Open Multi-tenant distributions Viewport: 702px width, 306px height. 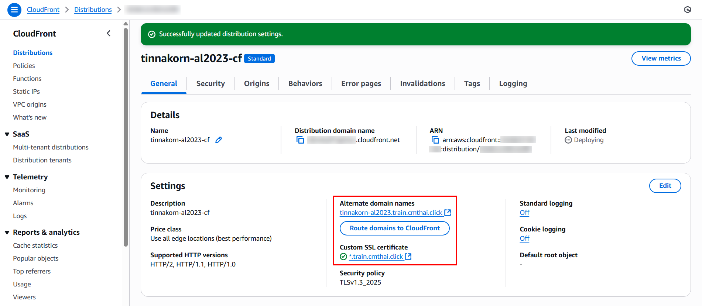(51, 147)
